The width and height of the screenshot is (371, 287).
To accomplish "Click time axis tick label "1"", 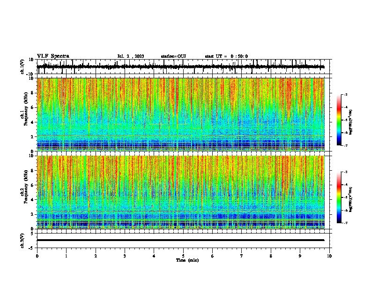I will click(x=67, y=256).
